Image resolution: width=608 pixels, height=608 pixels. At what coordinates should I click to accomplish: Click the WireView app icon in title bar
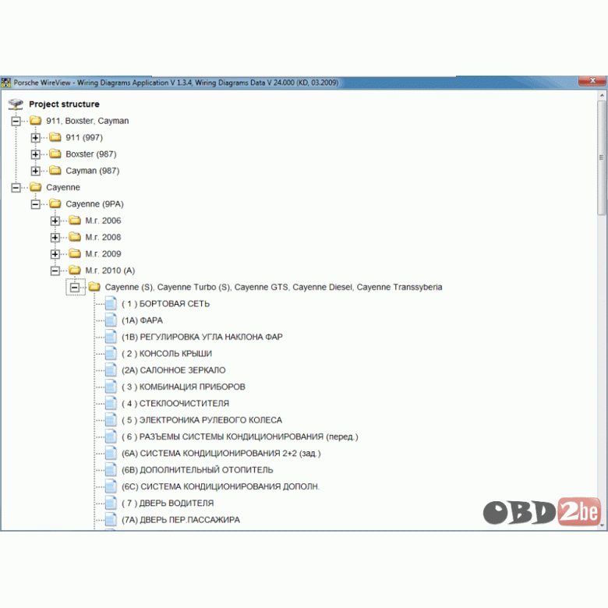6,83
